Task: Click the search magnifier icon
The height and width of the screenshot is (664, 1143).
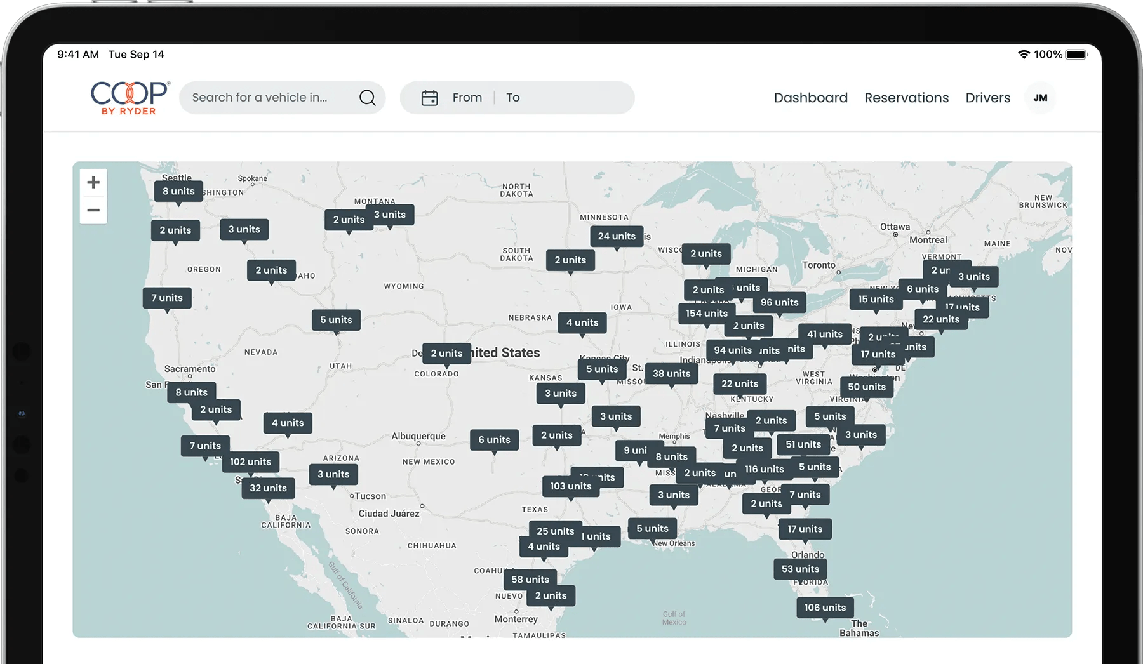Action: 368,97
